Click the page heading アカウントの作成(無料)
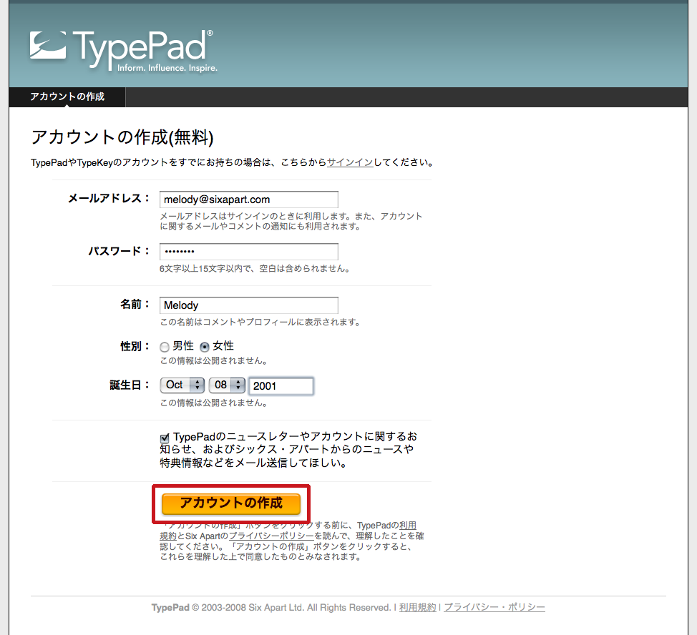The width and height of the screenshot is (697, 635). click(122, 137)
